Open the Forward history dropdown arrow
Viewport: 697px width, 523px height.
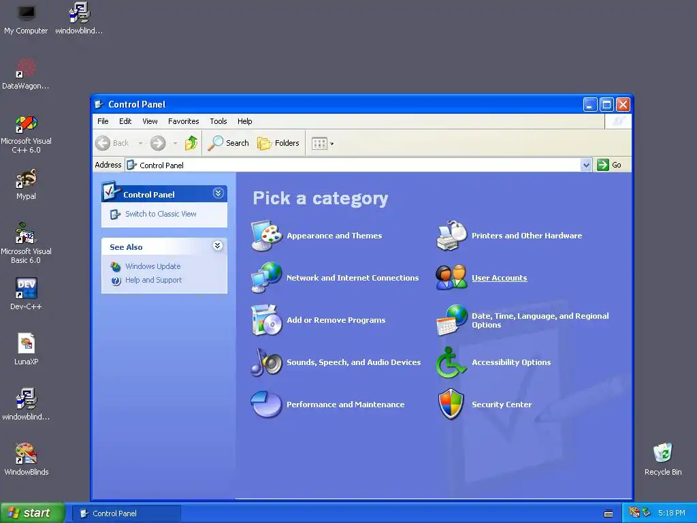point(175,143)
